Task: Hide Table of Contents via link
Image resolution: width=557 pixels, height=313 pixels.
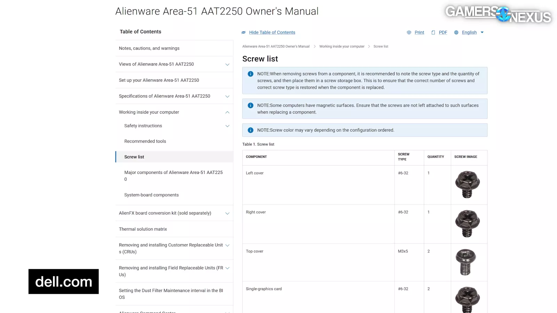Action: tap(272, 32)
